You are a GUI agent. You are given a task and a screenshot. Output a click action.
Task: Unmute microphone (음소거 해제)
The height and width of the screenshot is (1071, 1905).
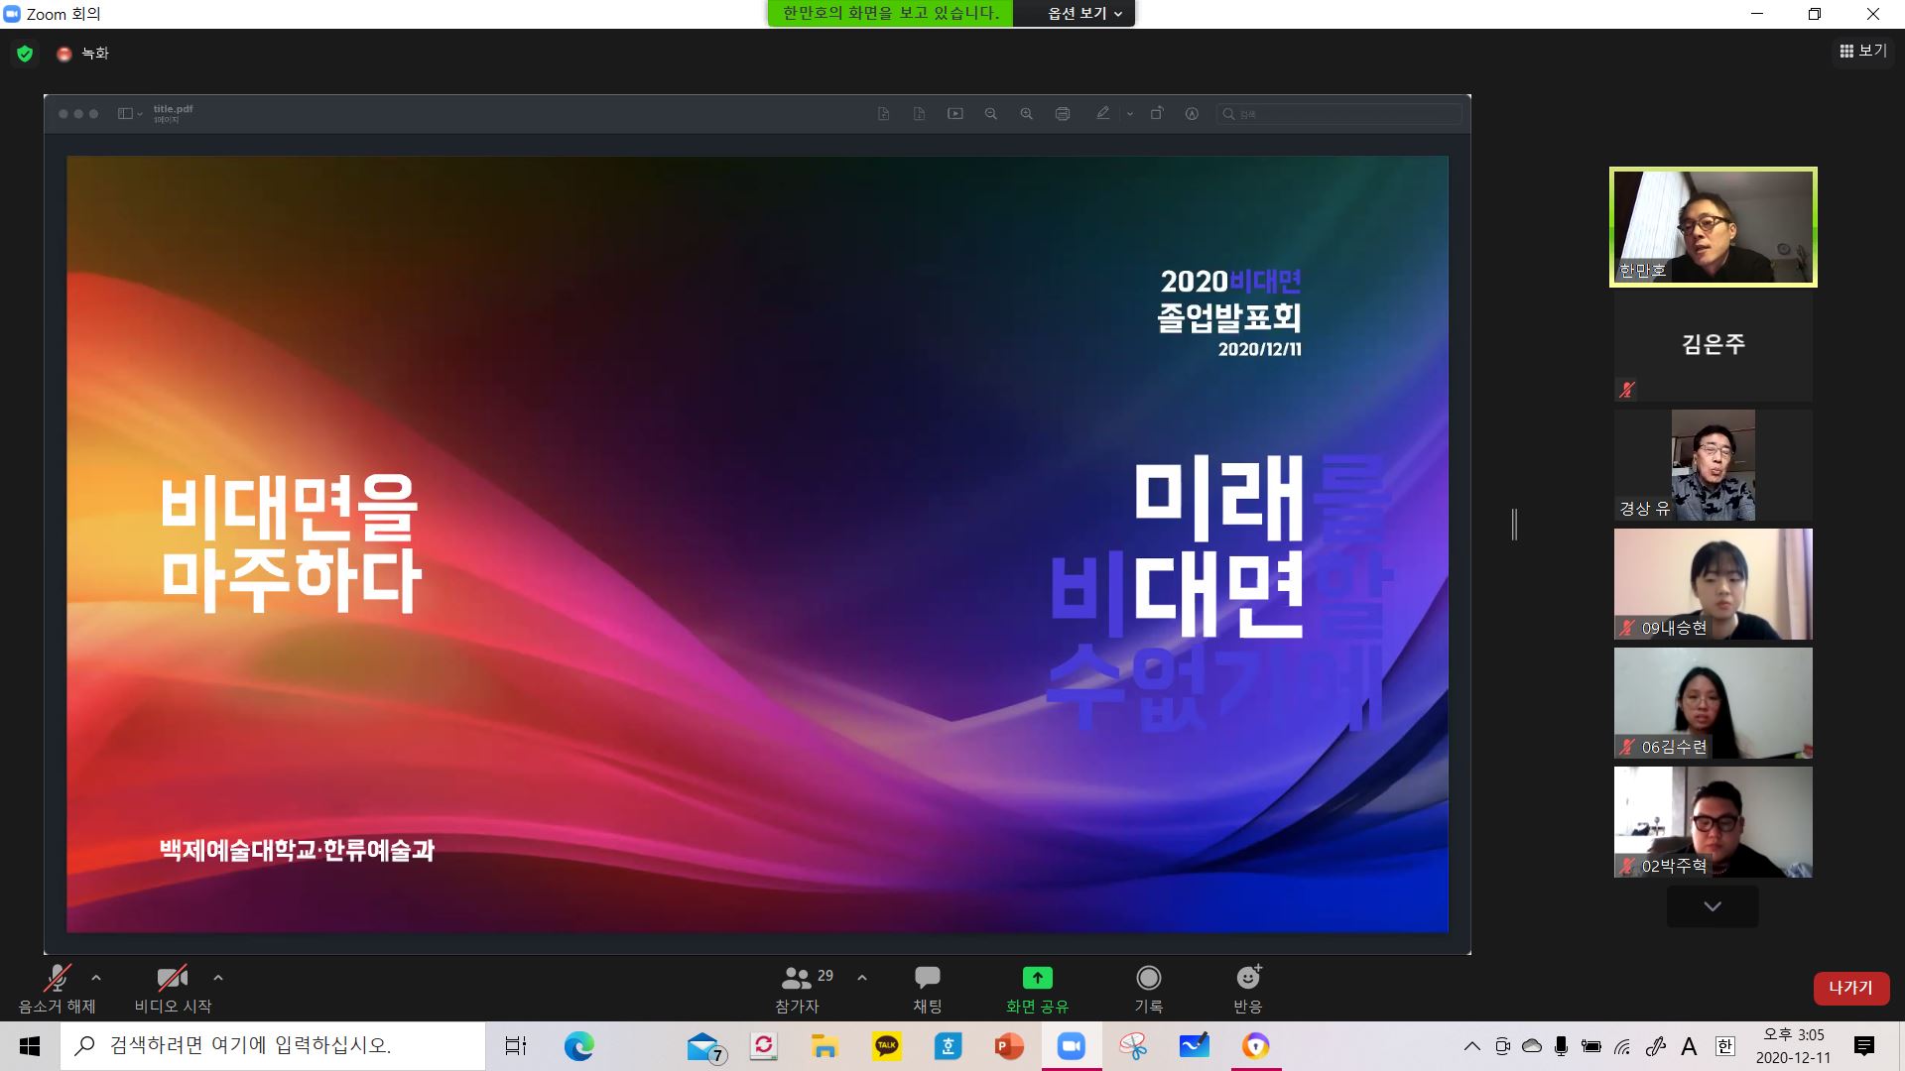tap(57, 979)
